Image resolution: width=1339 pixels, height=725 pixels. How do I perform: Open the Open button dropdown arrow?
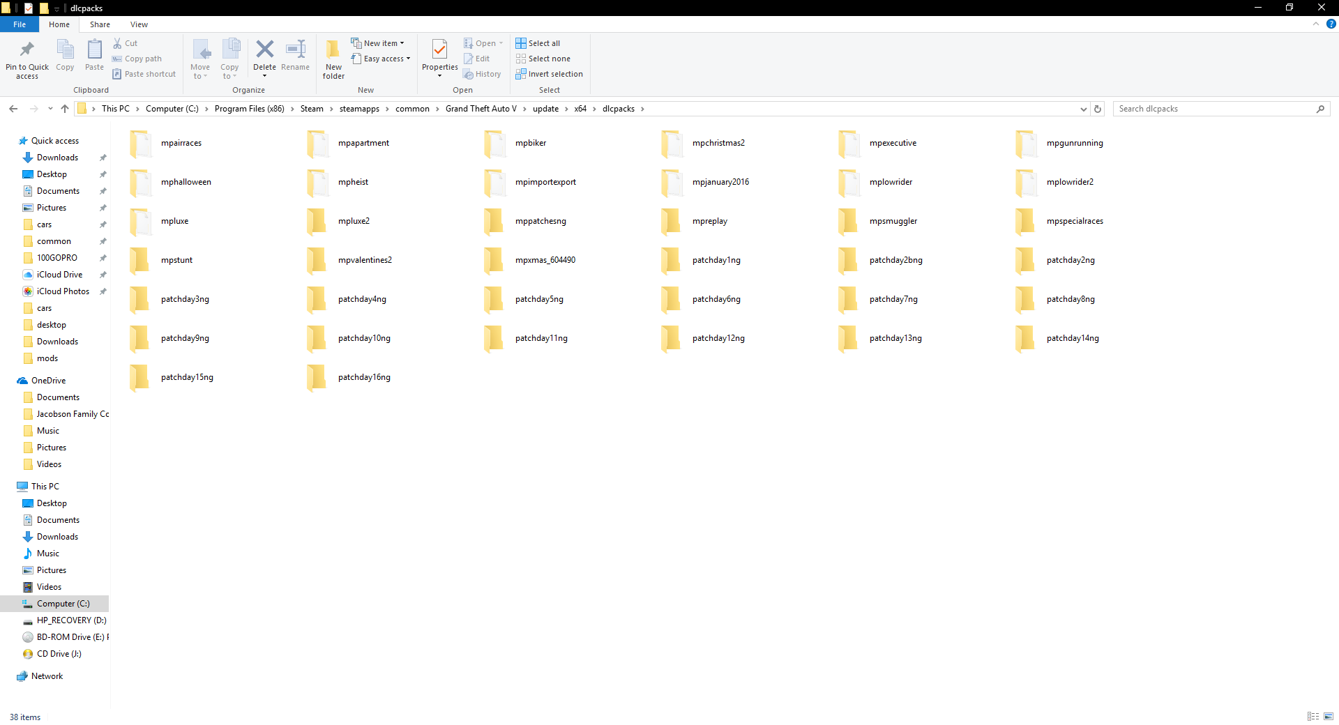tap(501, 43)
